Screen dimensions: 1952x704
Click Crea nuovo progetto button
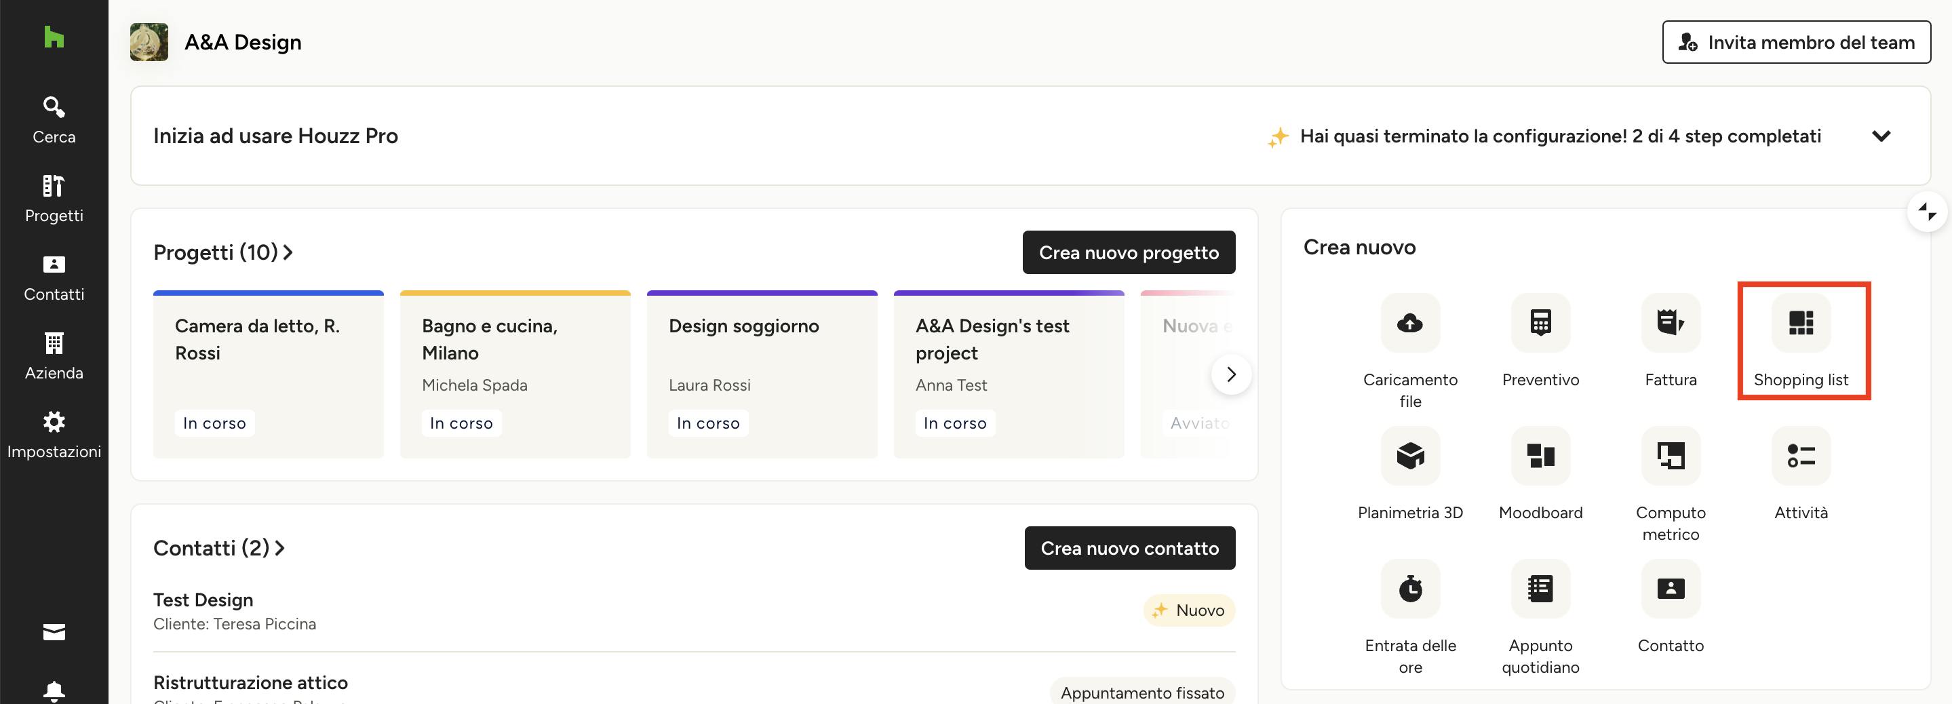(x=1129, y=252)
